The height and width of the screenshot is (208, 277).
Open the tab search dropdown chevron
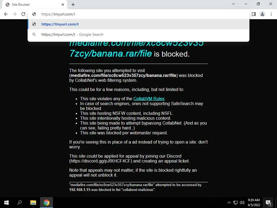point(233,4)
